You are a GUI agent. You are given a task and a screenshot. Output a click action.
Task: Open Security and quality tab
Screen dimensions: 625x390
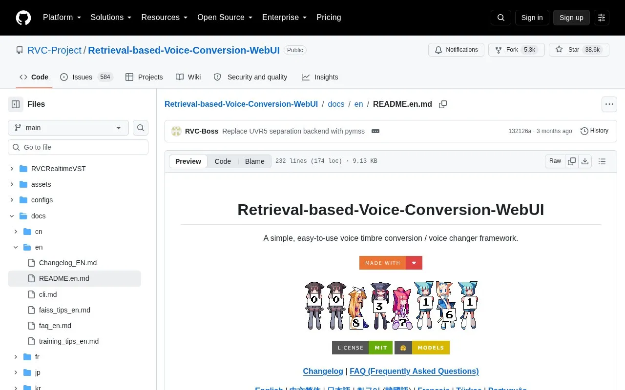(250, 77)
